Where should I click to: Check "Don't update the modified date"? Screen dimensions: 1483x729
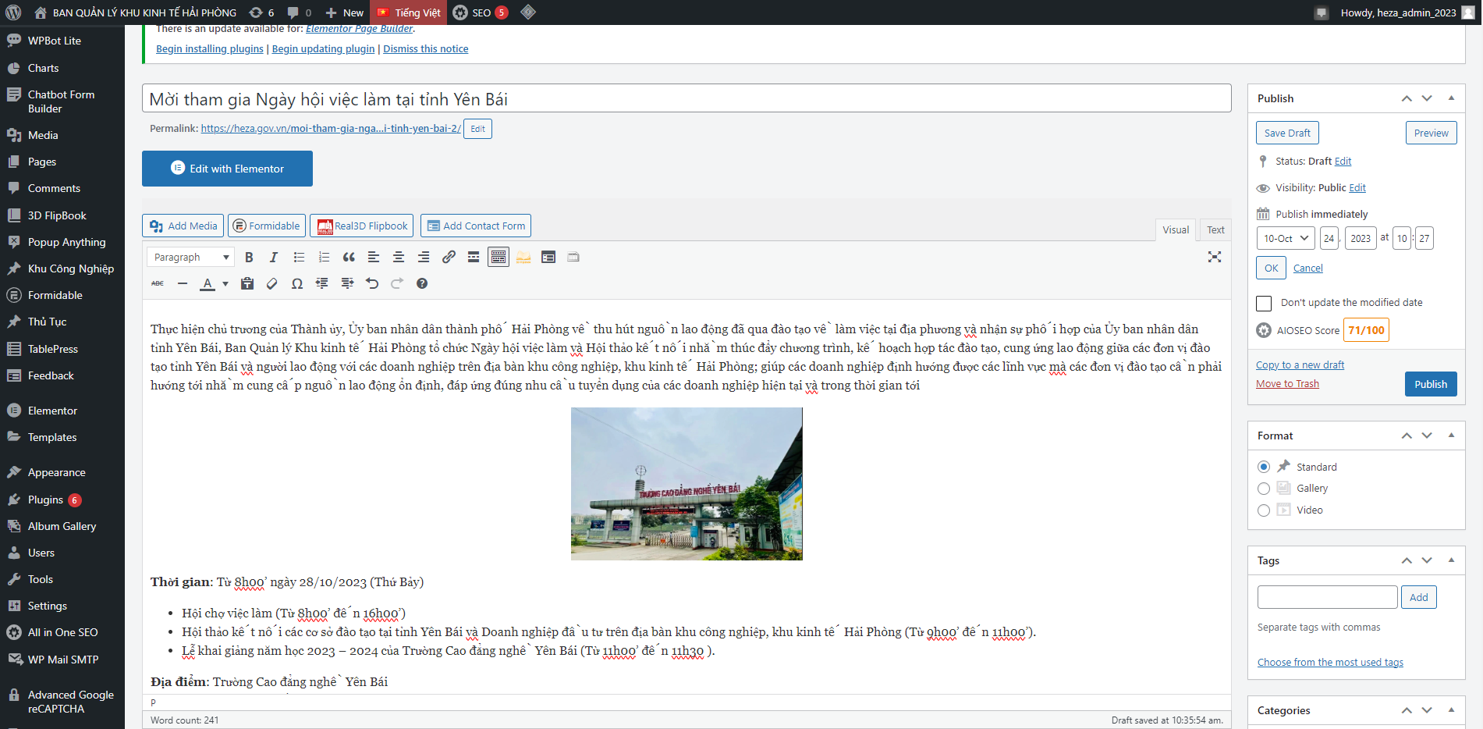pos(1264,303)
